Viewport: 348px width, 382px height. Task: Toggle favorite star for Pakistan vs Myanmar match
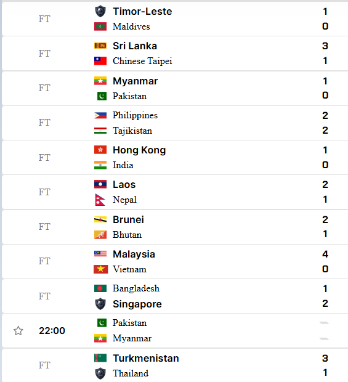point(18,331)
